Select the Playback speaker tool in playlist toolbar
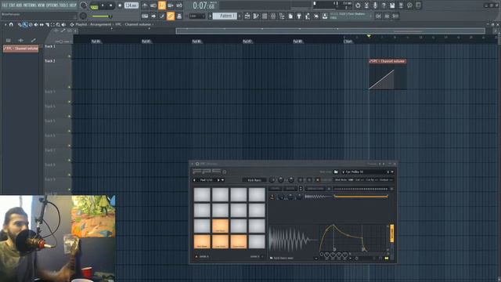 tap(63, 24)
